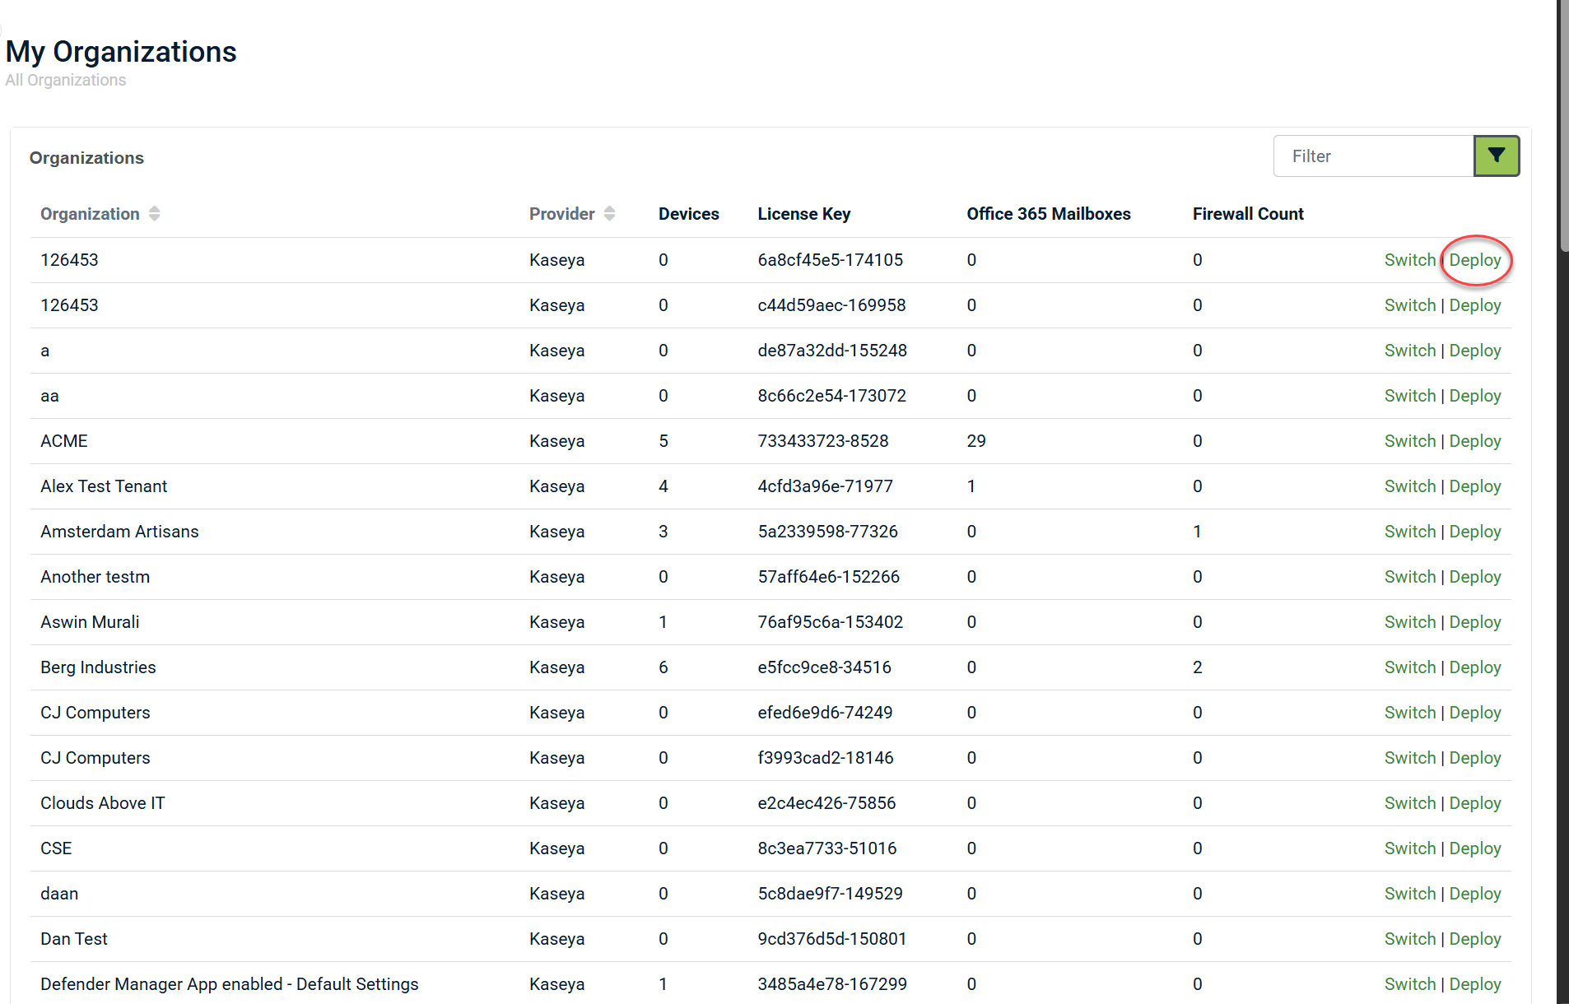Sort by Provider column arrows
The image size is (1569, 1004).
(609, 214)
